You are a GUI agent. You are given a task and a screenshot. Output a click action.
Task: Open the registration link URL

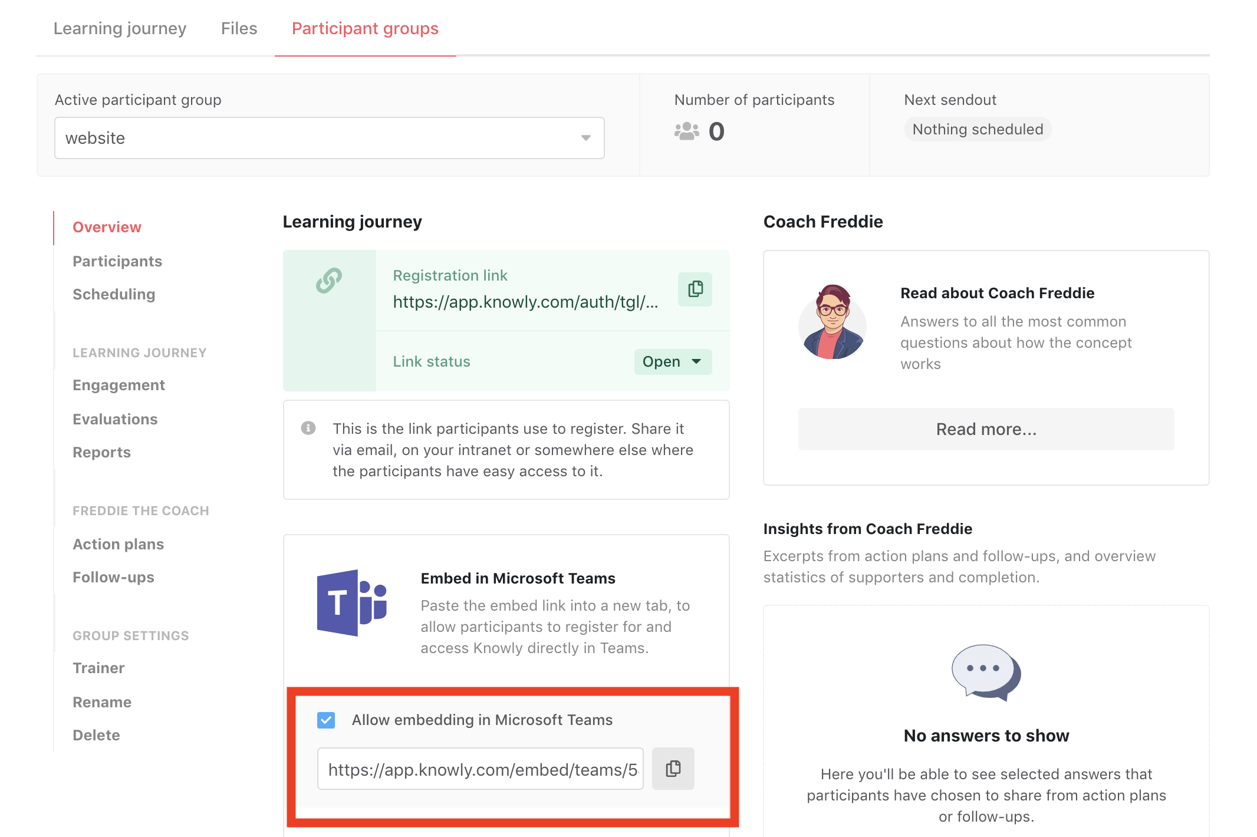(x=525, y=302)
